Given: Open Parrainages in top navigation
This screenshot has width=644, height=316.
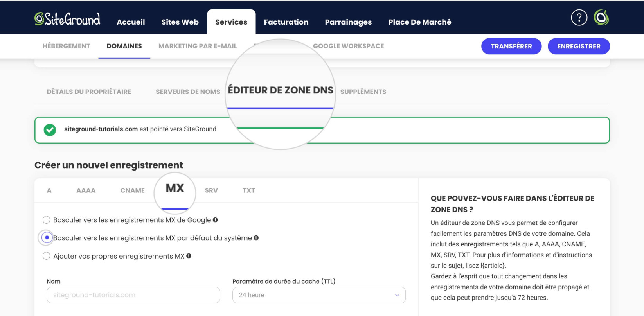Looking at the screenshot, I should tap(348, 22).
